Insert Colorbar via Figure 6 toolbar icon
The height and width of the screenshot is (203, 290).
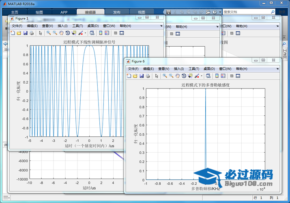click(217, 76)
